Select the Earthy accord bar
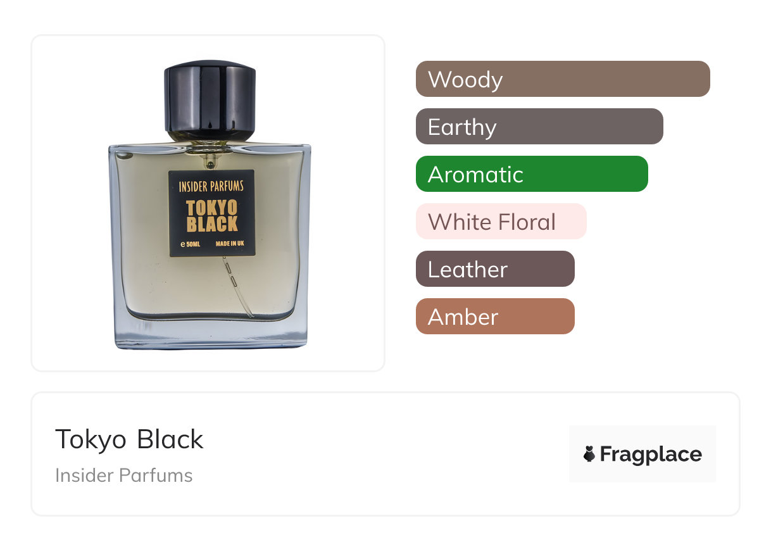 coord(539,127)
